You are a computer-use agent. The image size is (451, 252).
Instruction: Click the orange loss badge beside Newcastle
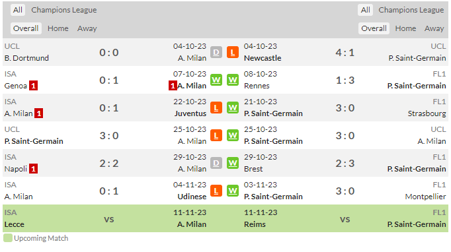pos(233,52)
